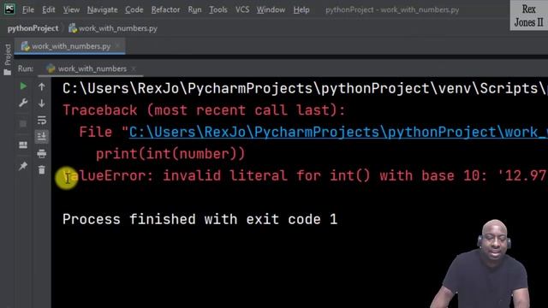Close the work_with_numbers Run tab
Screen dimensions: 548x308
(134, 68)
